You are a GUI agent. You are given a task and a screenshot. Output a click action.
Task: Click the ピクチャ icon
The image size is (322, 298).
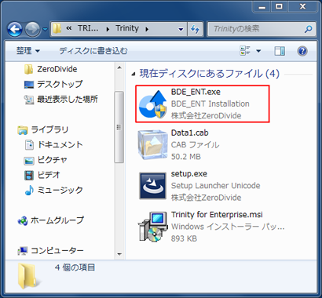29,160
